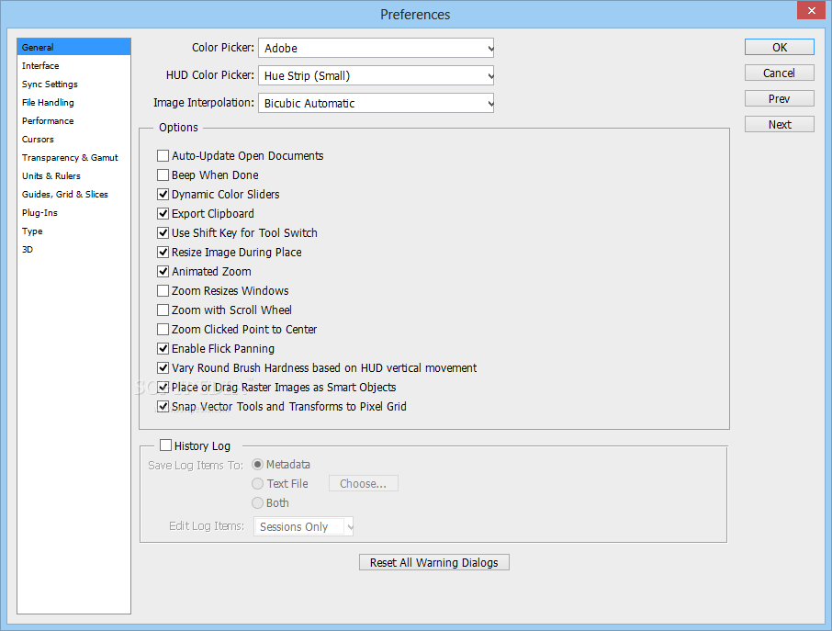Select the Metadata radio button
Image resolution: width=832 pixels, height=631 pixels.
pos(257,465)
